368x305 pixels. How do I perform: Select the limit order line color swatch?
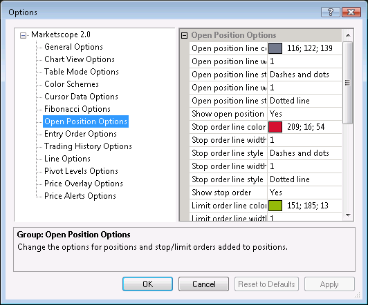275,206
